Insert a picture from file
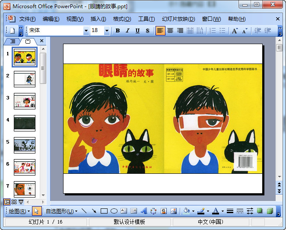Image resolution: width=286 pixels, height=230 pixels. [174, 211]
